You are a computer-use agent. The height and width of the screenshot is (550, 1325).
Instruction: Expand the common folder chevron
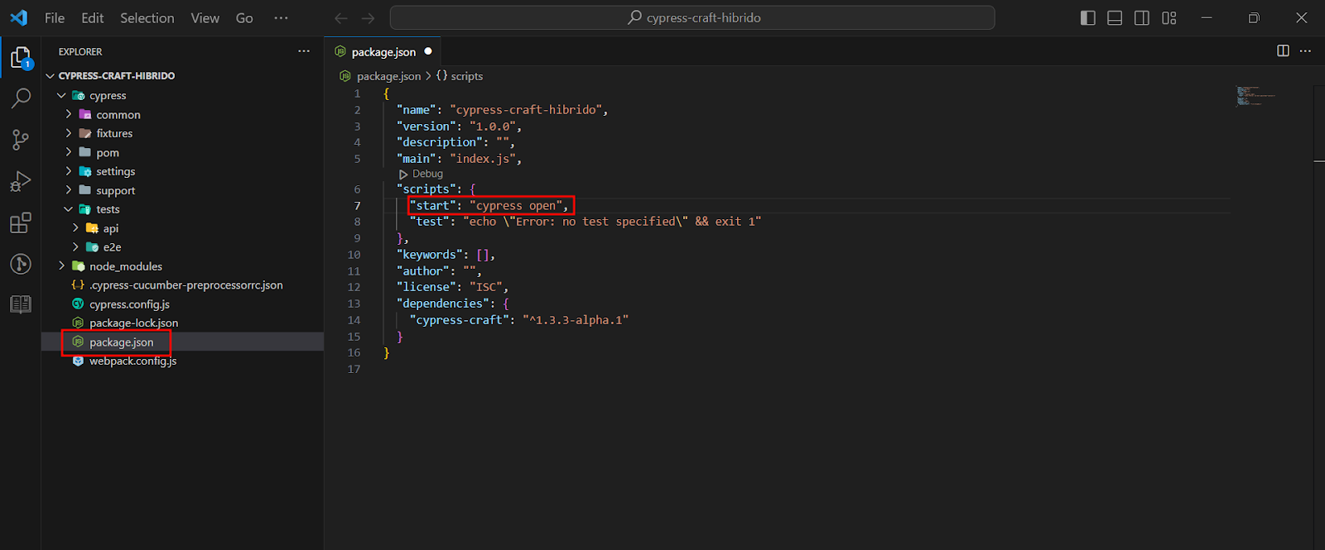click(x=69, y=114)
